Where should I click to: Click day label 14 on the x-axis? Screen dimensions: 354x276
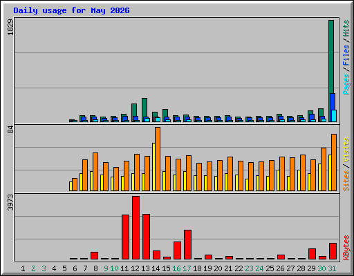coord(156,268)
